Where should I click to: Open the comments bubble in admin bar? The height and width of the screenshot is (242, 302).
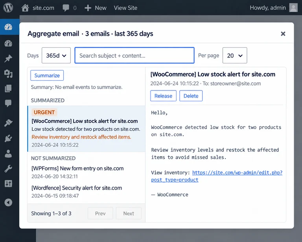coord(66,8)
